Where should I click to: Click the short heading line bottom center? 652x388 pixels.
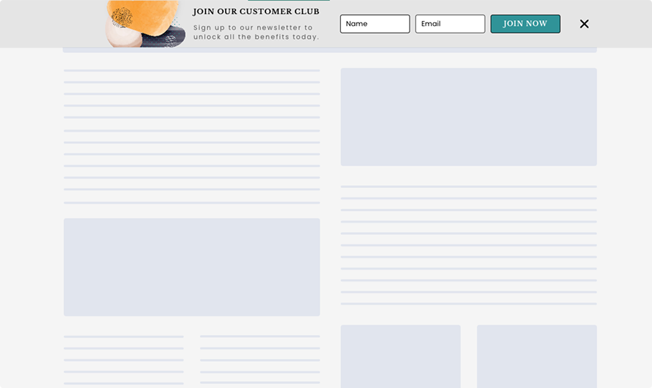click(259, 337)
